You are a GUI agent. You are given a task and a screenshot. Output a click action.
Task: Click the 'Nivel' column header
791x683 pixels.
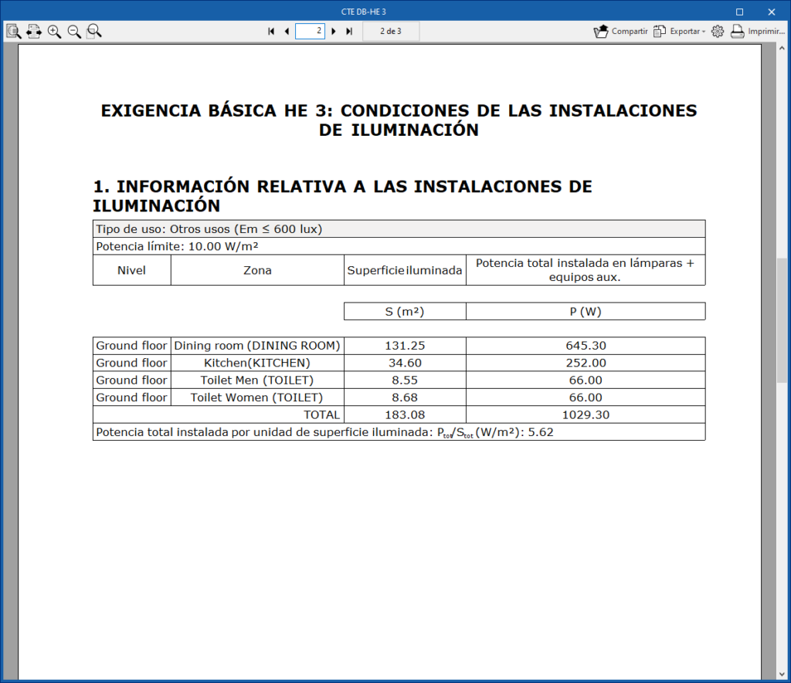131,270
